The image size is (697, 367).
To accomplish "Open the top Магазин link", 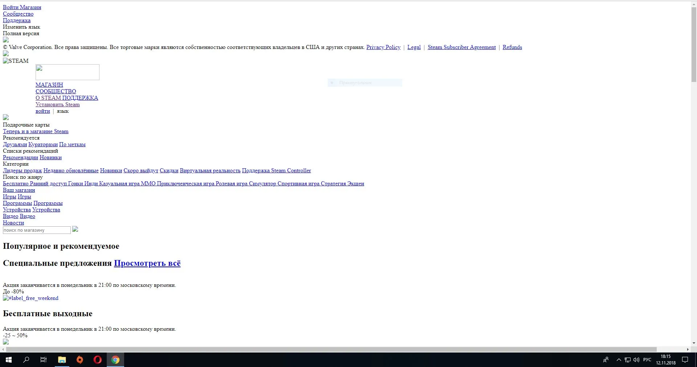I will coord(30,7).
